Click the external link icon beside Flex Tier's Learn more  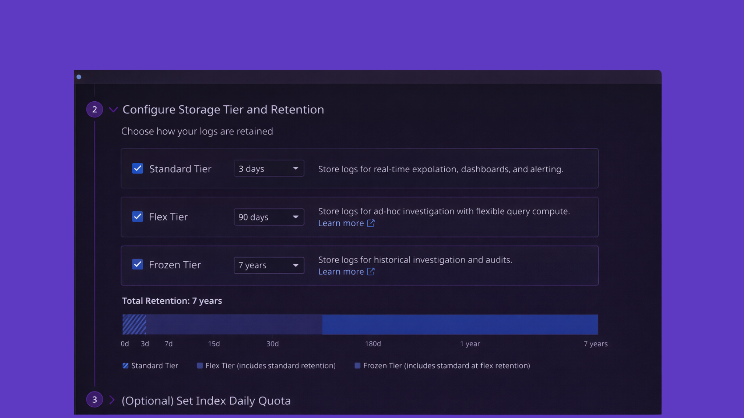click(x=371, y=223)
